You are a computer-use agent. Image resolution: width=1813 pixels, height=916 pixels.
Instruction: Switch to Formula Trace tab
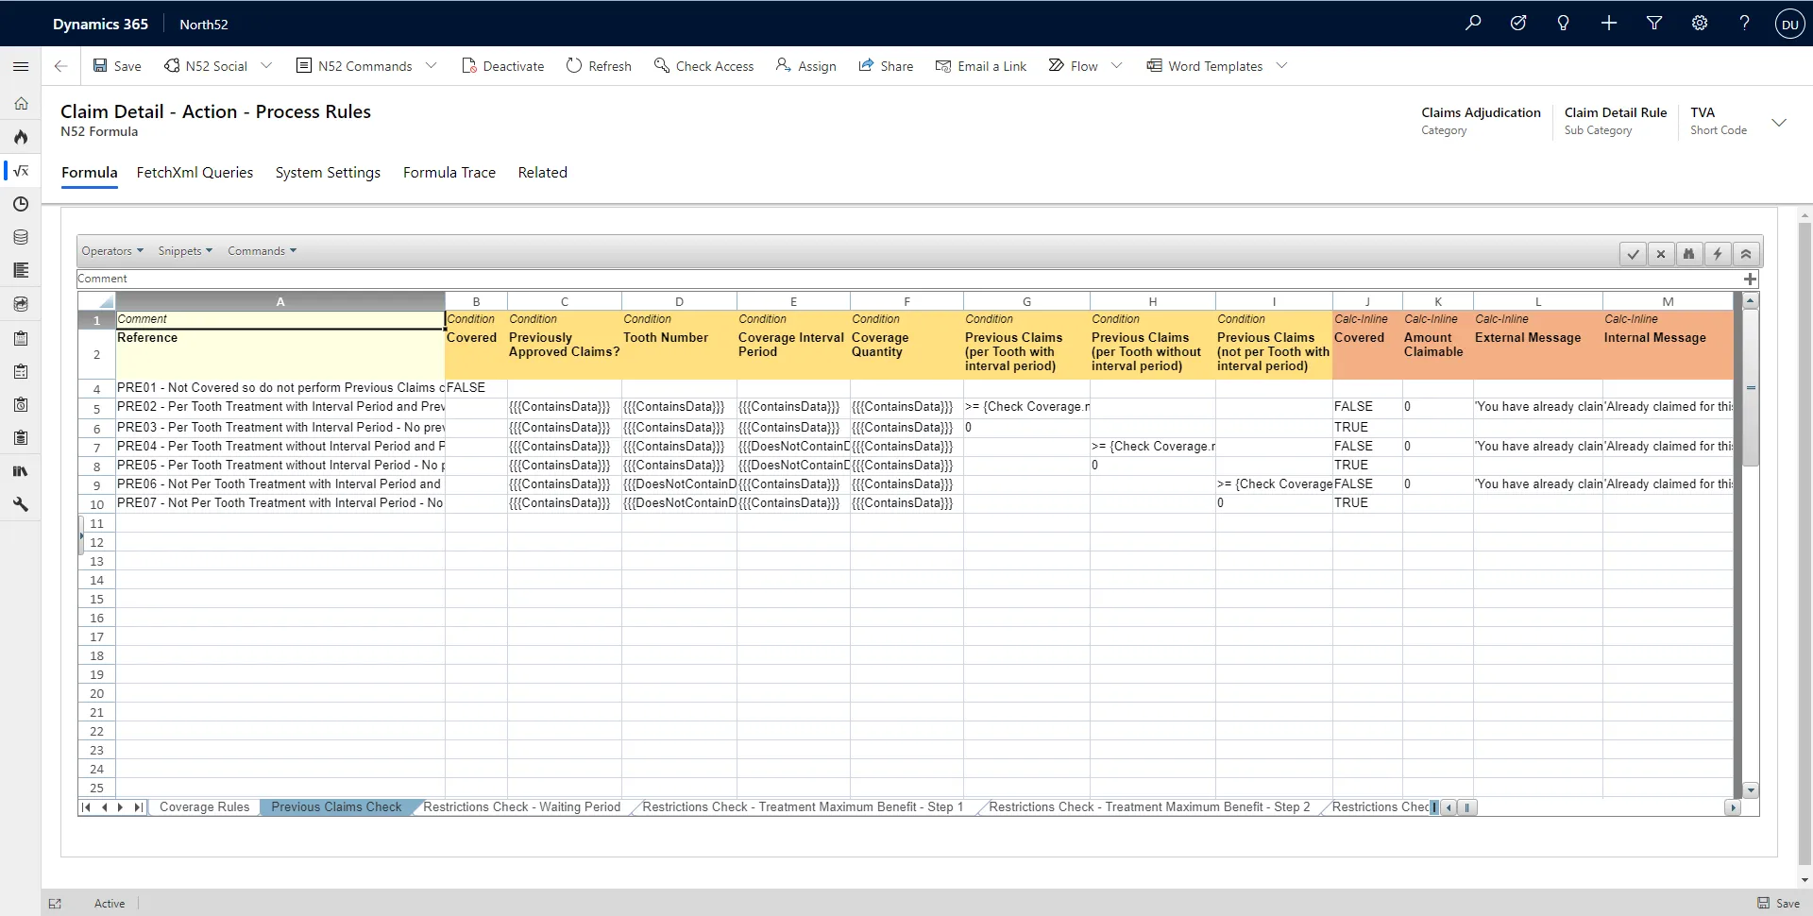(x=449, y=173)
